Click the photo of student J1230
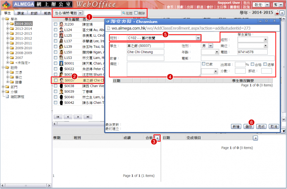This screenshot has width=287, height=189. [x=61, y=24]
